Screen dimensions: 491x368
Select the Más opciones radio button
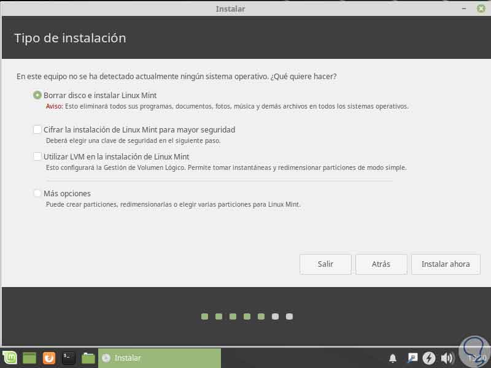(37, 193)
